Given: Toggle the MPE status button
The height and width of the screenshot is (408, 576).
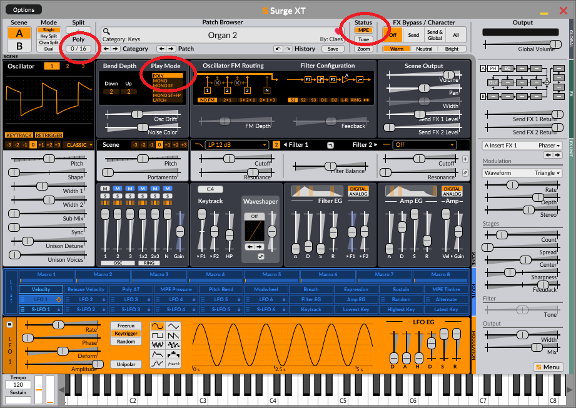Looking at the screenshot, I should [x=363, y=30].
